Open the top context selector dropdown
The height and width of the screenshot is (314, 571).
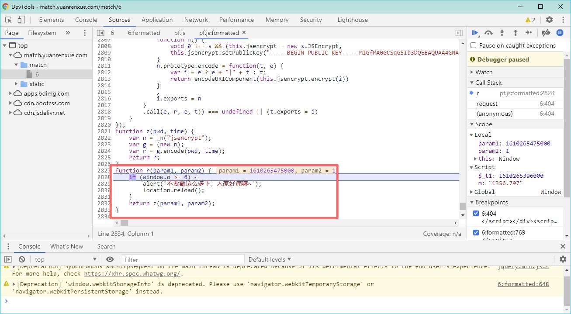(x=65, y=259)
